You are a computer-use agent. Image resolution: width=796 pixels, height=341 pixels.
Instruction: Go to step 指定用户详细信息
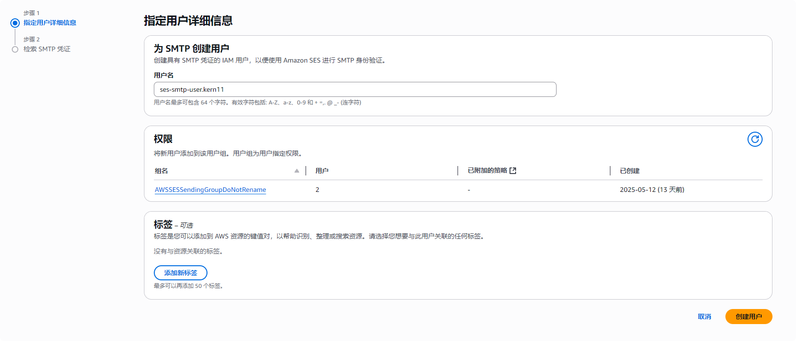50,23
